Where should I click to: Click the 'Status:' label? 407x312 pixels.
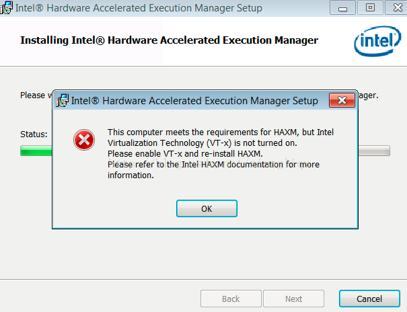click(x=34, y=134)
